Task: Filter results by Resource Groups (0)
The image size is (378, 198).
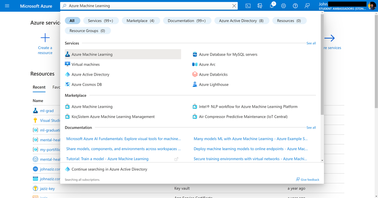Action: tap(87, 31)
